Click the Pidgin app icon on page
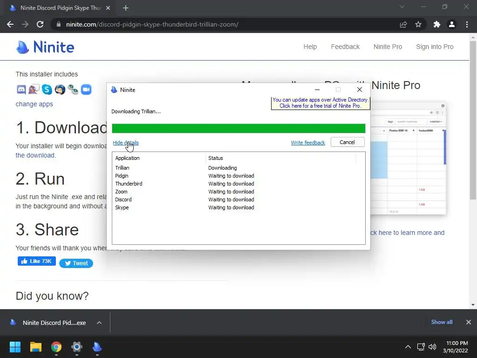Viewport: 477px width, 358px height. (34, 89)
